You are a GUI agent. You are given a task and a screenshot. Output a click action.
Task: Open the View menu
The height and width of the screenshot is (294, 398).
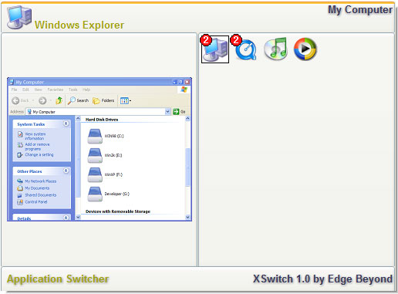(x=38, y=90)
